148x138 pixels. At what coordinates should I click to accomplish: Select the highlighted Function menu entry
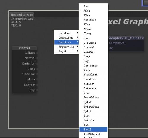tap(66, 42)
